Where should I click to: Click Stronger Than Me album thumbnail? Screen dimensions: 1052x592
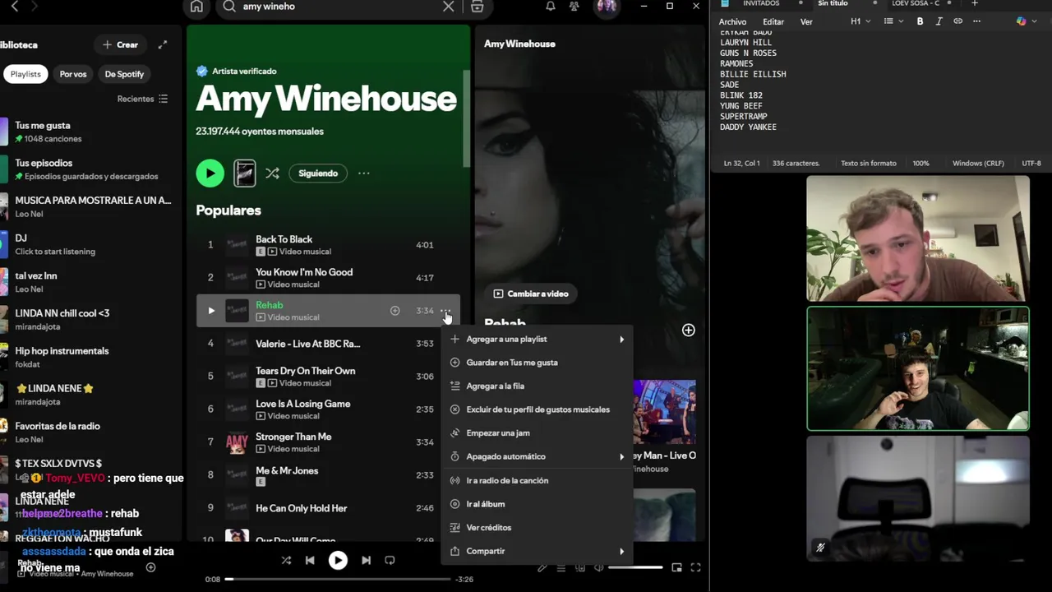pyautogui.click(x=237, y=442)
